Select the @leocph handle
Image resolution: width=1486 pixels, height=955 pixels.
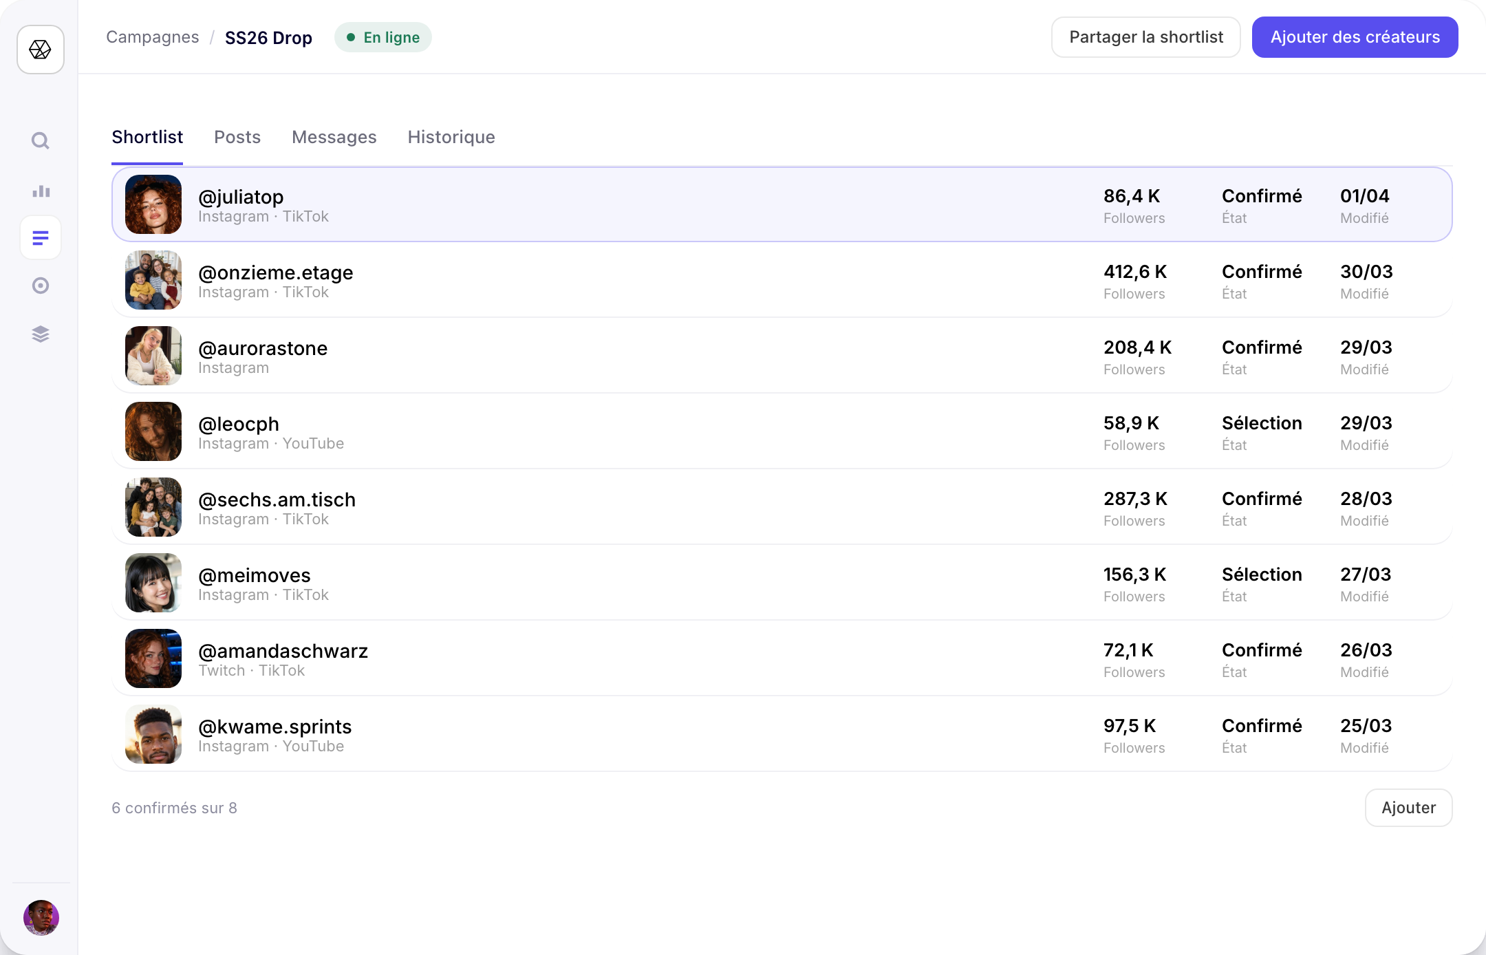pos(239,424)
